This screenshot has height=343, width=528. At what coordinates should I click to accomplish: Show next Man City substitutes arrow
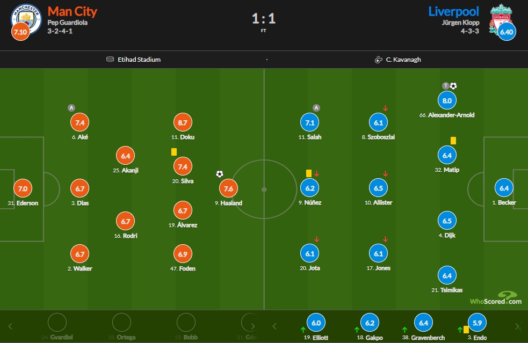253,326
